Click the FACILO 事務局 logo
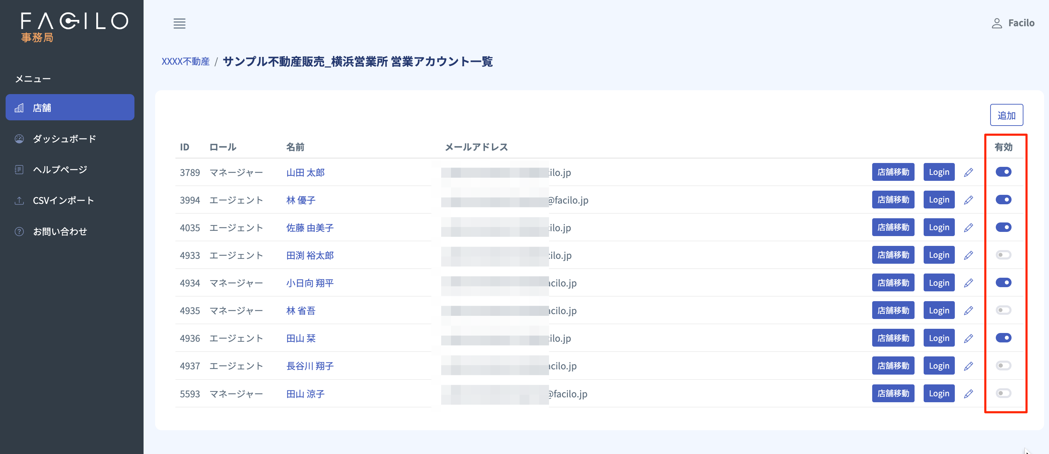The height and width of the screenshot is (454, 1049). (75, 27)
